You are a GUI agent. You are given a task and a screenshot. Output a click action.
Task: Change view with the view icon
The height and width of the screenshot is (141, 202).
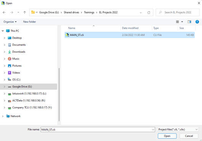point(177,22)
